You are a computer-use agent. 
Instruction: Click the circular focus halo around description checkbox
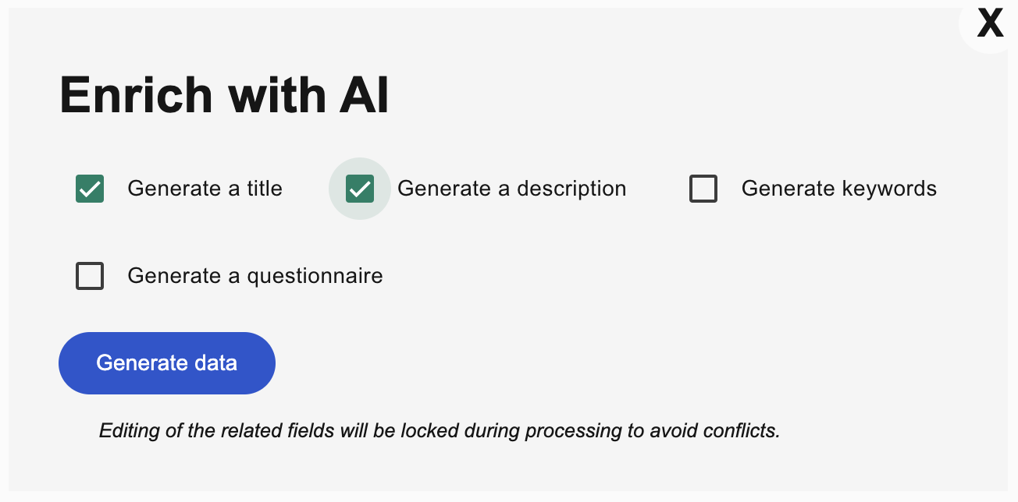360,189
